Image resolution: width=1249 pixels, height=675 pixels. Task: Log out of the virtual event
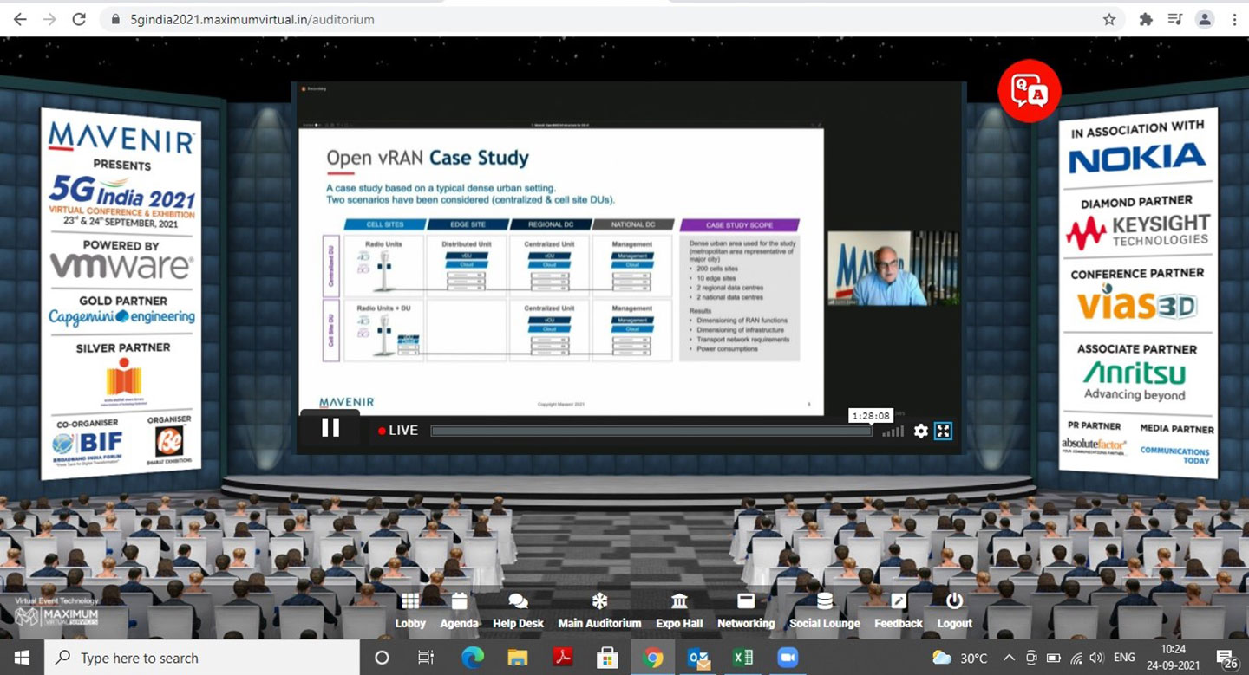click(x=954, y=611)
